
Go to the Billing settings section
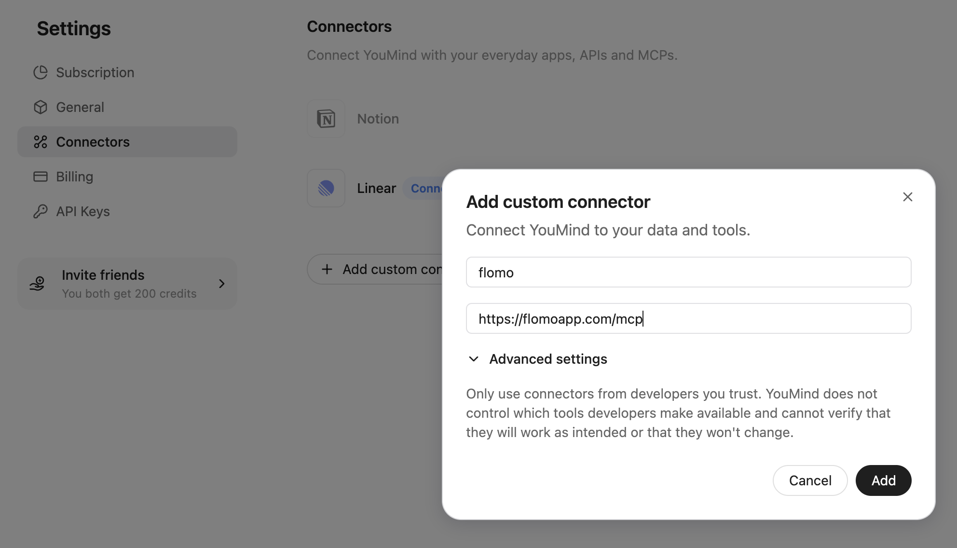(x=74, y=177)
